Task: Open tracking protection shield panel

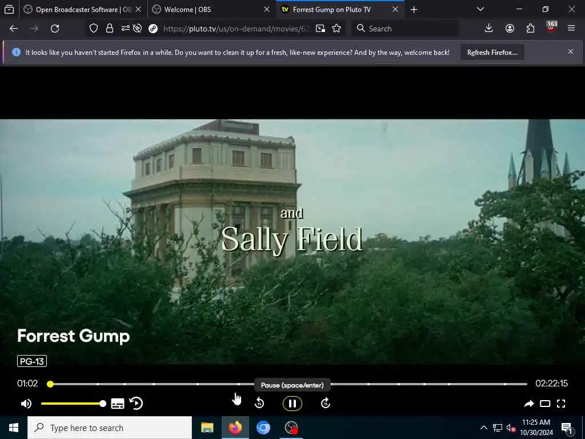Action: pyautogui.click(x=94, y=29)
